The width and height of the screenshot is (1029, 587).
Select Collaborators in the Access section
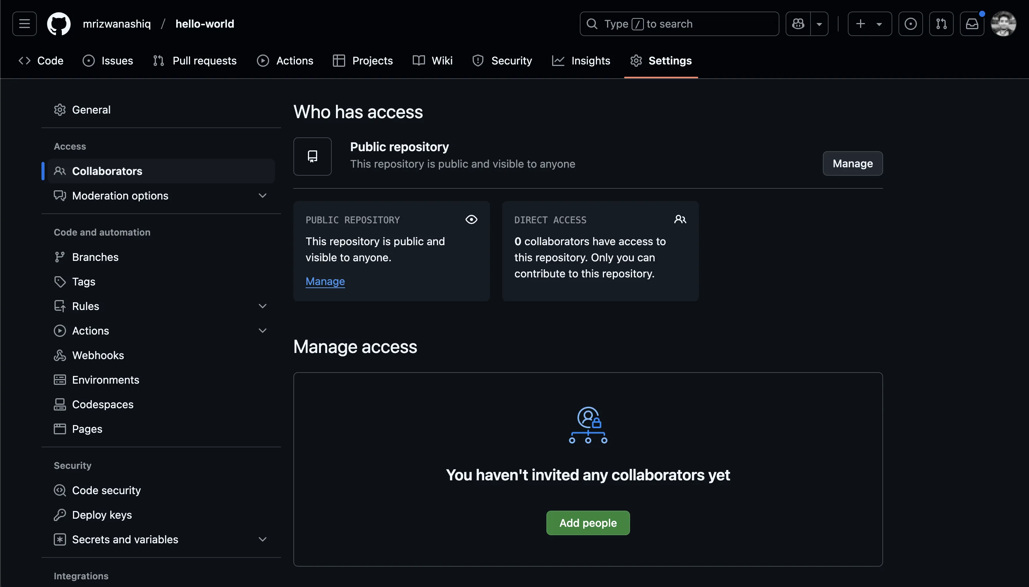(x=161, y=171)
